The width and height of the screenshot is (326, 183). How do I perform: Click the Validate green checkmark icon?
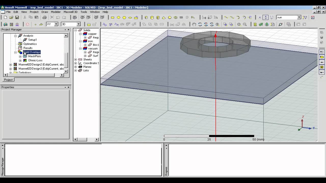[261, 24]
